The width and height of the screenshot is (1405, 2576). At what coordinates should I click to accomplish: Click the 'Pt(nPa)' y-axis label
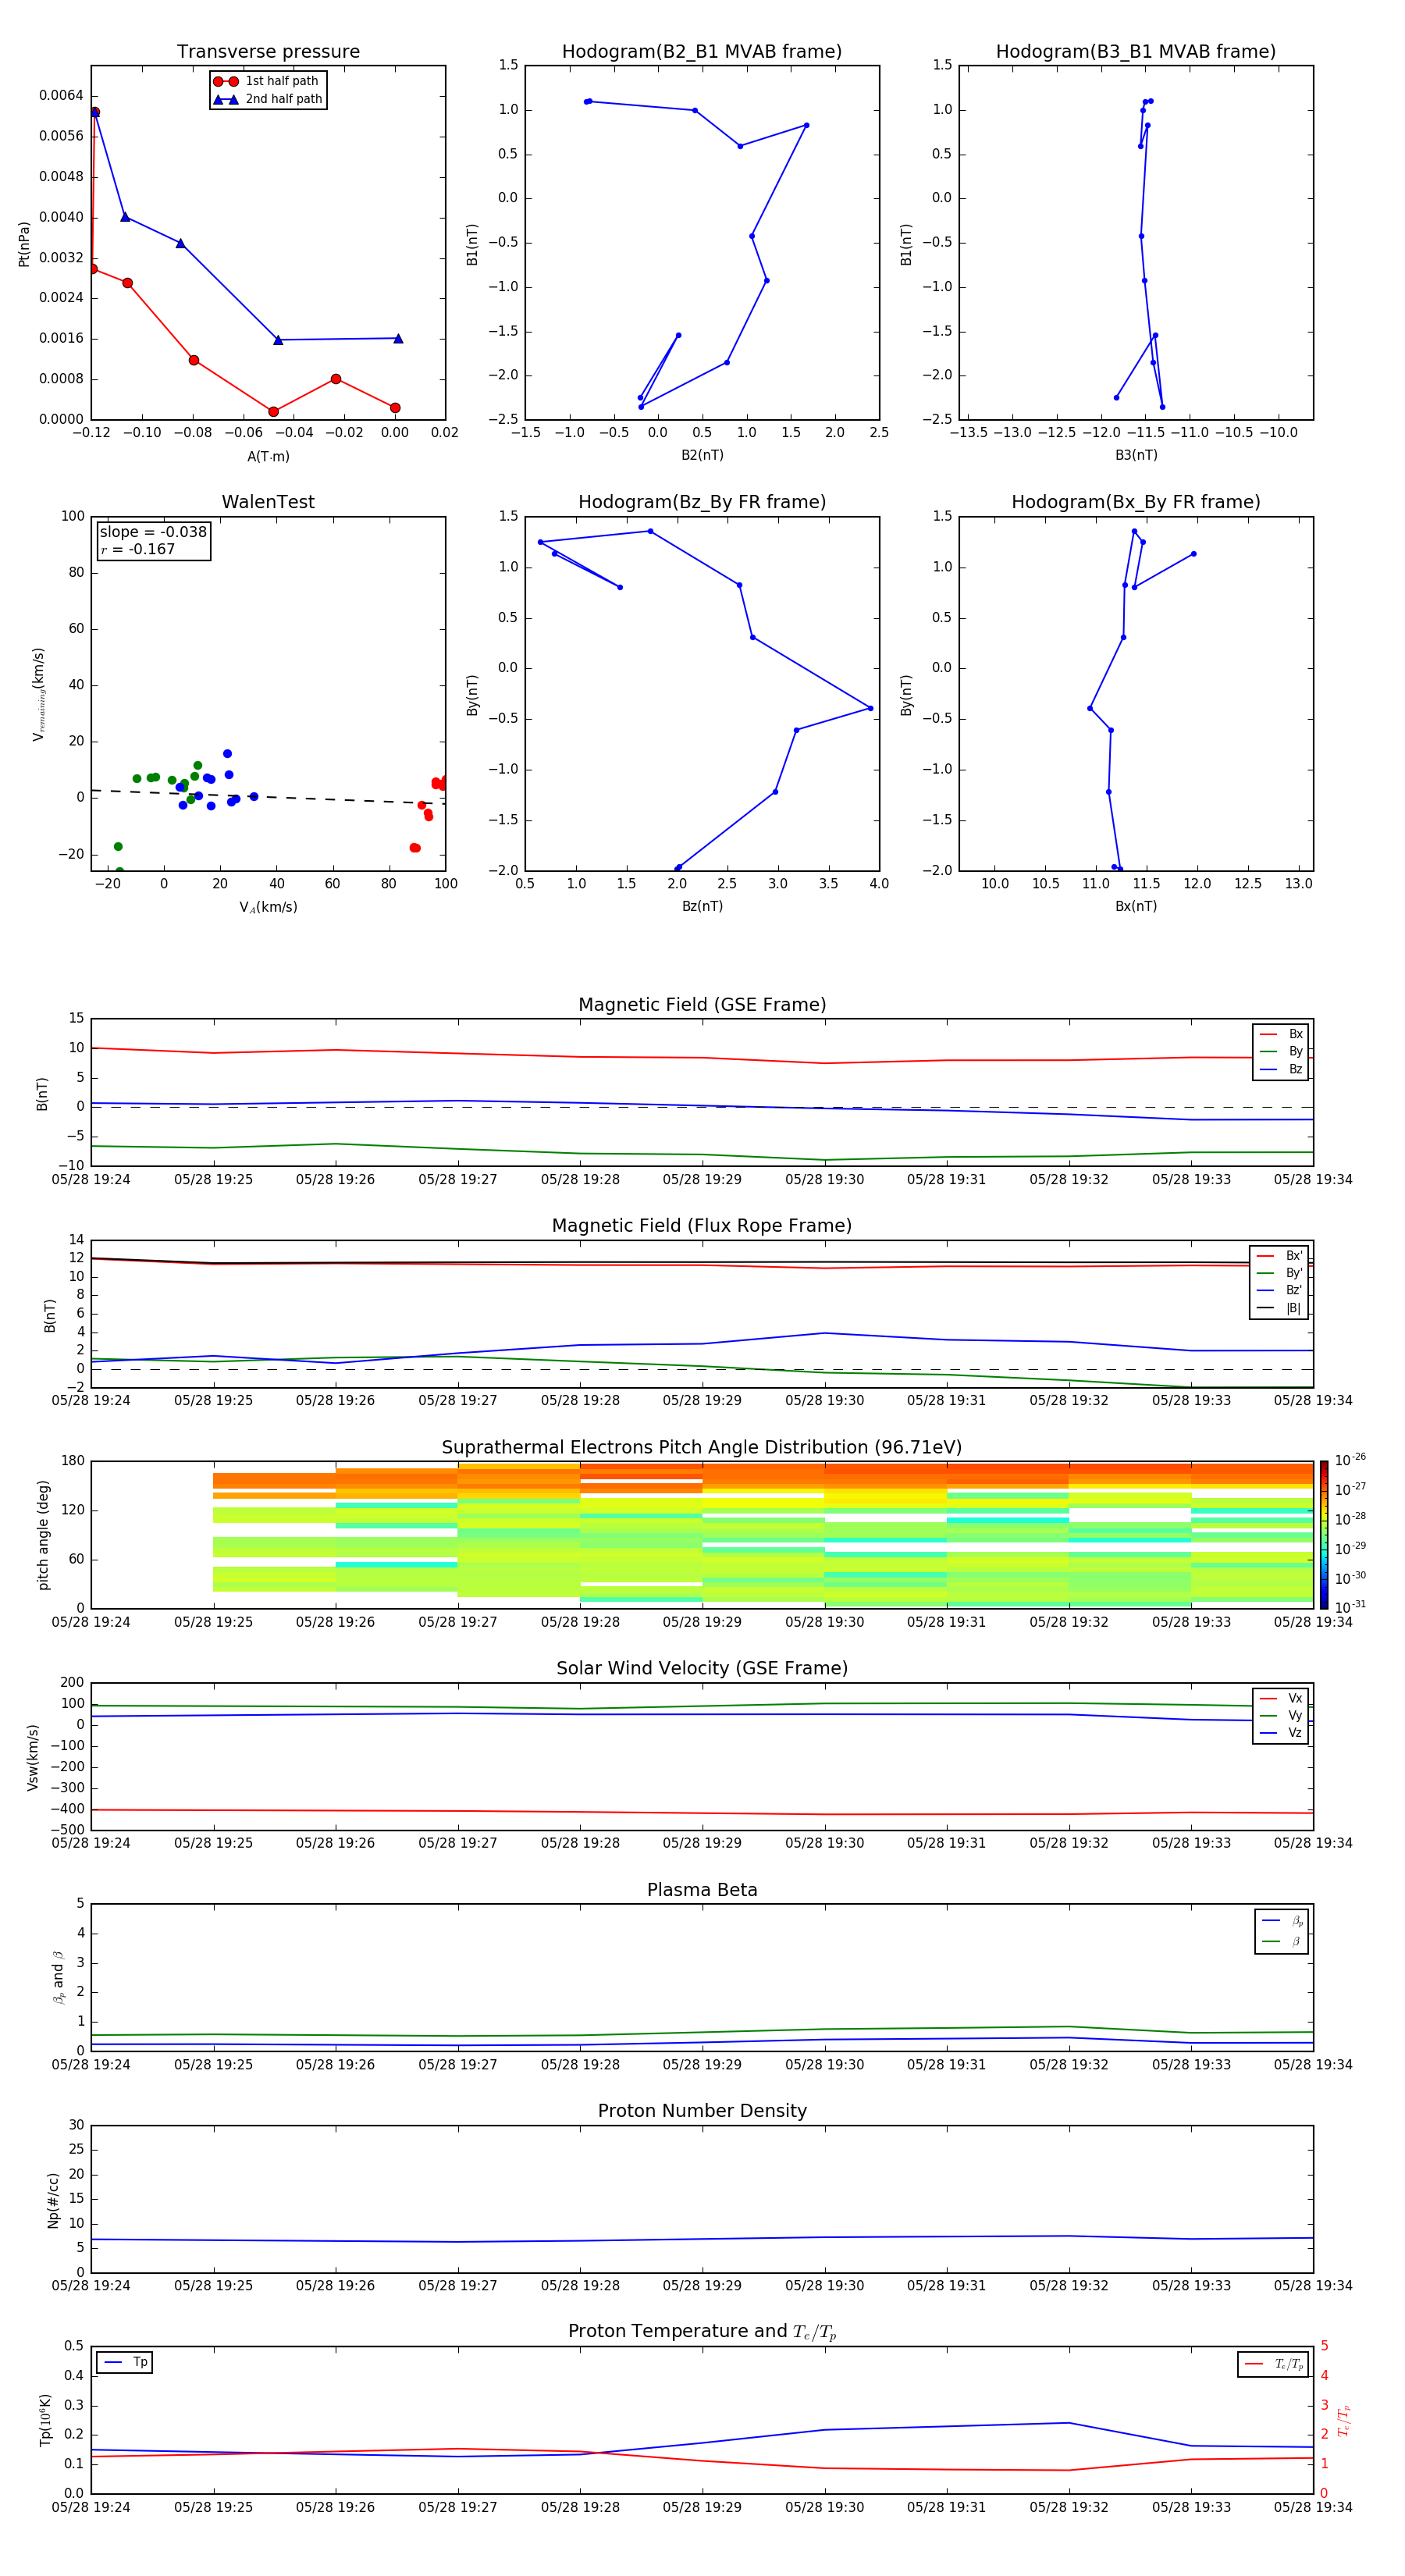tap(24, 243)
